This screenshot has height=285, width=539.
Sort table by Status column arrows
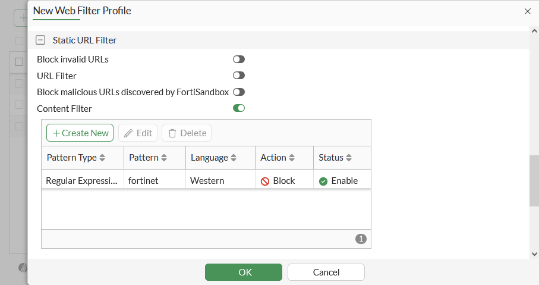click(x=349, y=158)
